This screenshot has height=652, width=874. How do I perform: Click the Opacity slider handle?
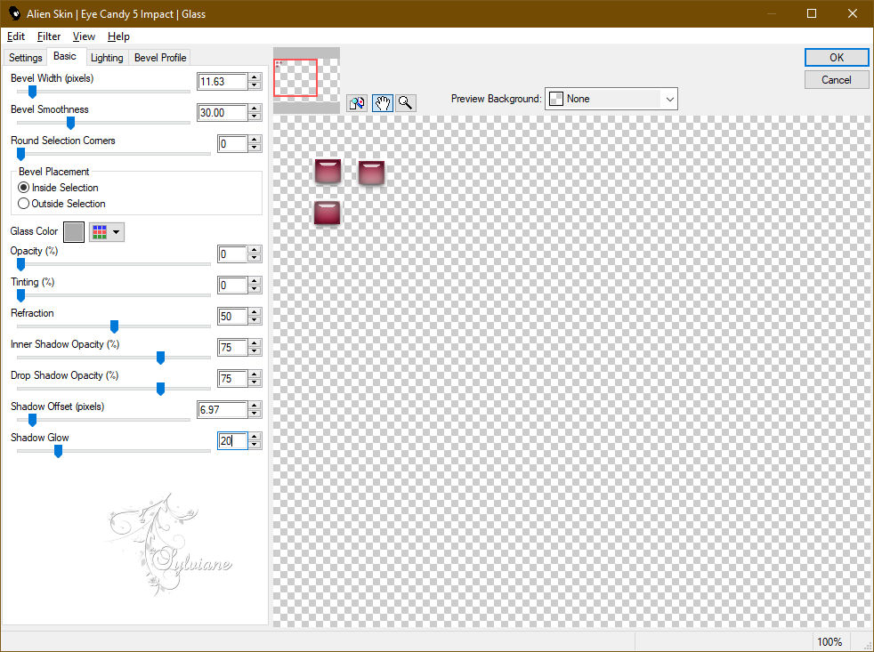point(20,265)
